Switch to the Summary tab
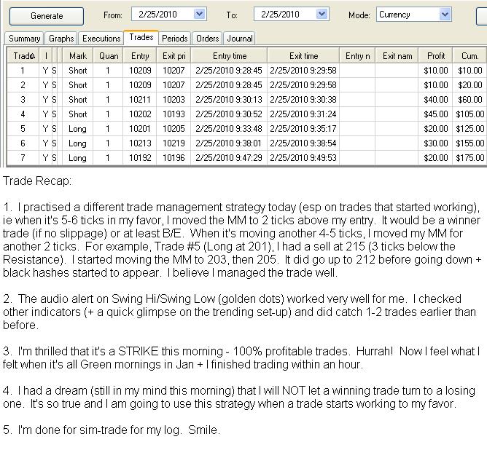Viewport: 487px width, 458px height. click(24, 39)
